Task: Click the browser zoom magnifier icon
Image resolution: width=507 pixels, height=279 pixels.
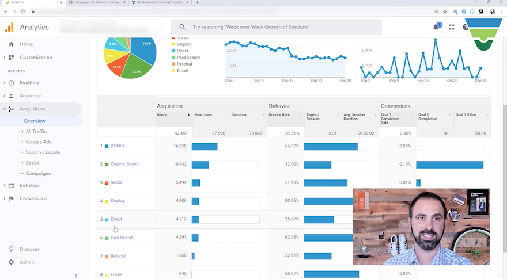Action: point(436,12)
